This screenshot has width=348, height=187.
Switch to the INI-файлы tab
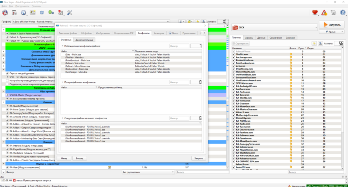86,33
